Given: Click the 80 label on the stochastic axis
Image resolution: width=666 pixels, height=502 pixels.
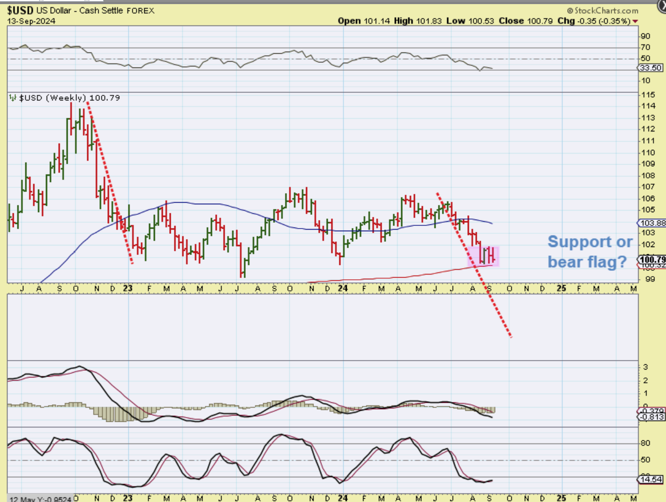Looking at the screenshot, I should coord(645,443).
